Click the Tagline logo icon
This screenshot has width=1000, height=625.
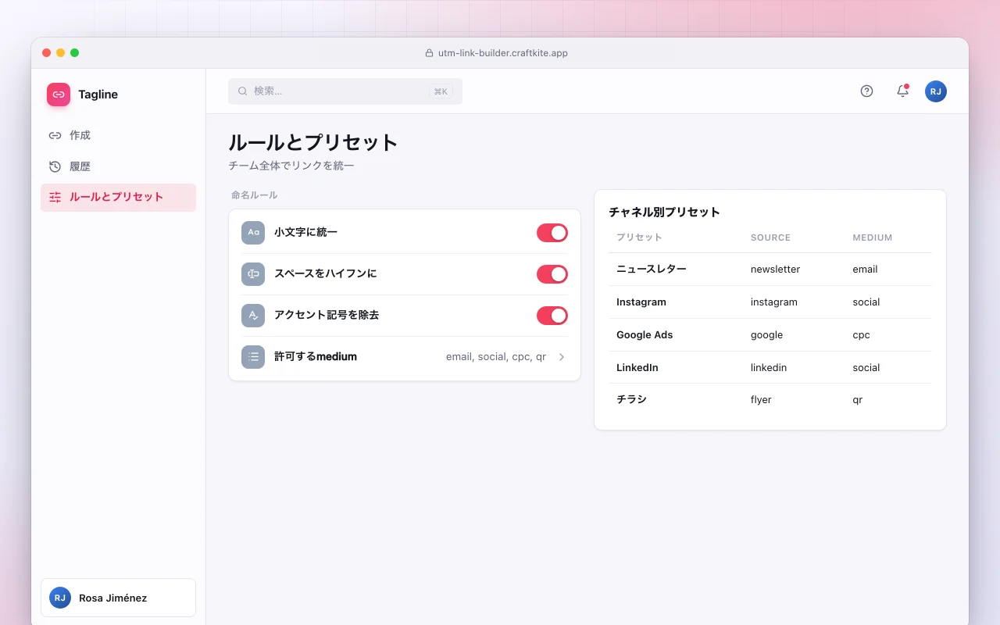59,95
